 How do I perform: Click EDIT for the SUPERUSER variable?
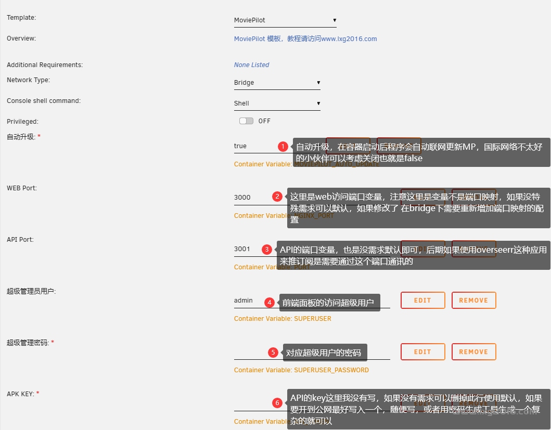[422, 301]
